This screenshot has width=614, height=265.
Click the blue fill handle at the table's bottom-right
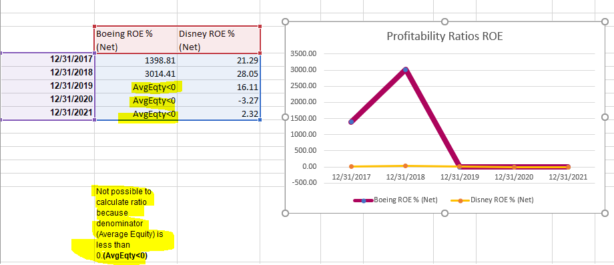pos(260,119)
